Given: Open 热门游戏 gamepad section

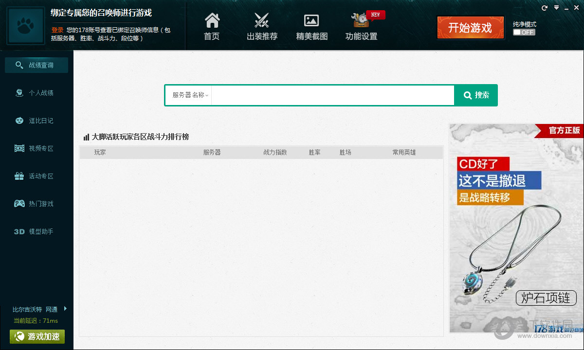Looking at the screenshot, I should pyautogui.click(x=34, y=203).
